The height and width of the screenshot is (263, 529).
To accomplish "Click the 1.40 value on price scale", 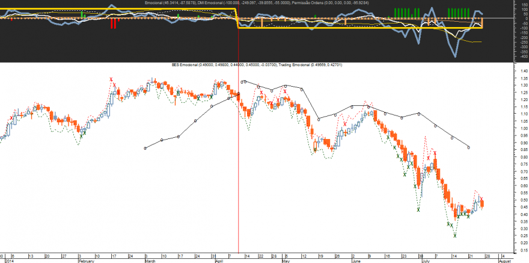I will pos(523,71).
